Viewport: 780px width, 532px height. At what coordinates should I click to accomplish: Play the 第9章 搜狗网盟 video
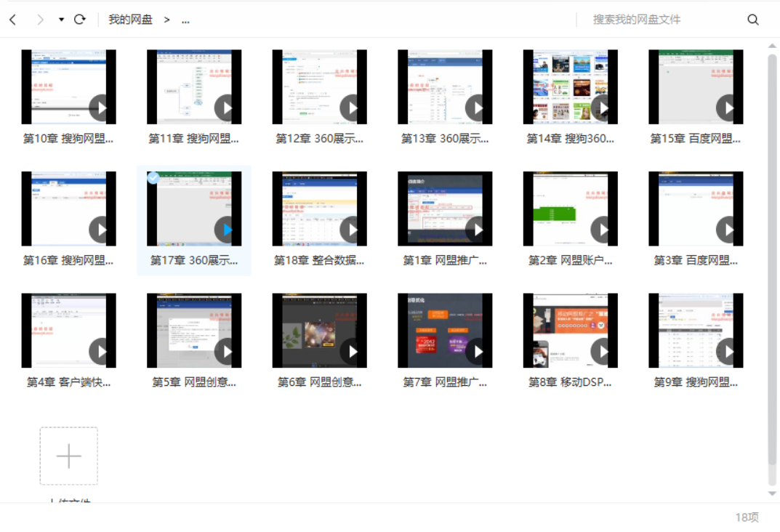pyautogui.click(x=728, y=351)
